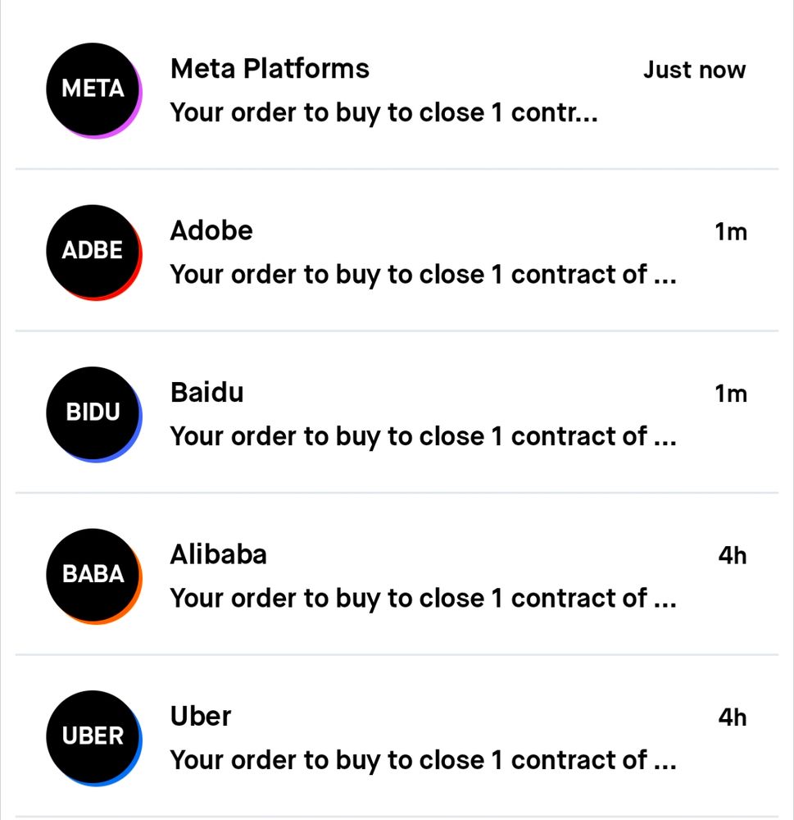Tap the BABA ticker circle icon
794x820 pixels.
click(93, 575)
